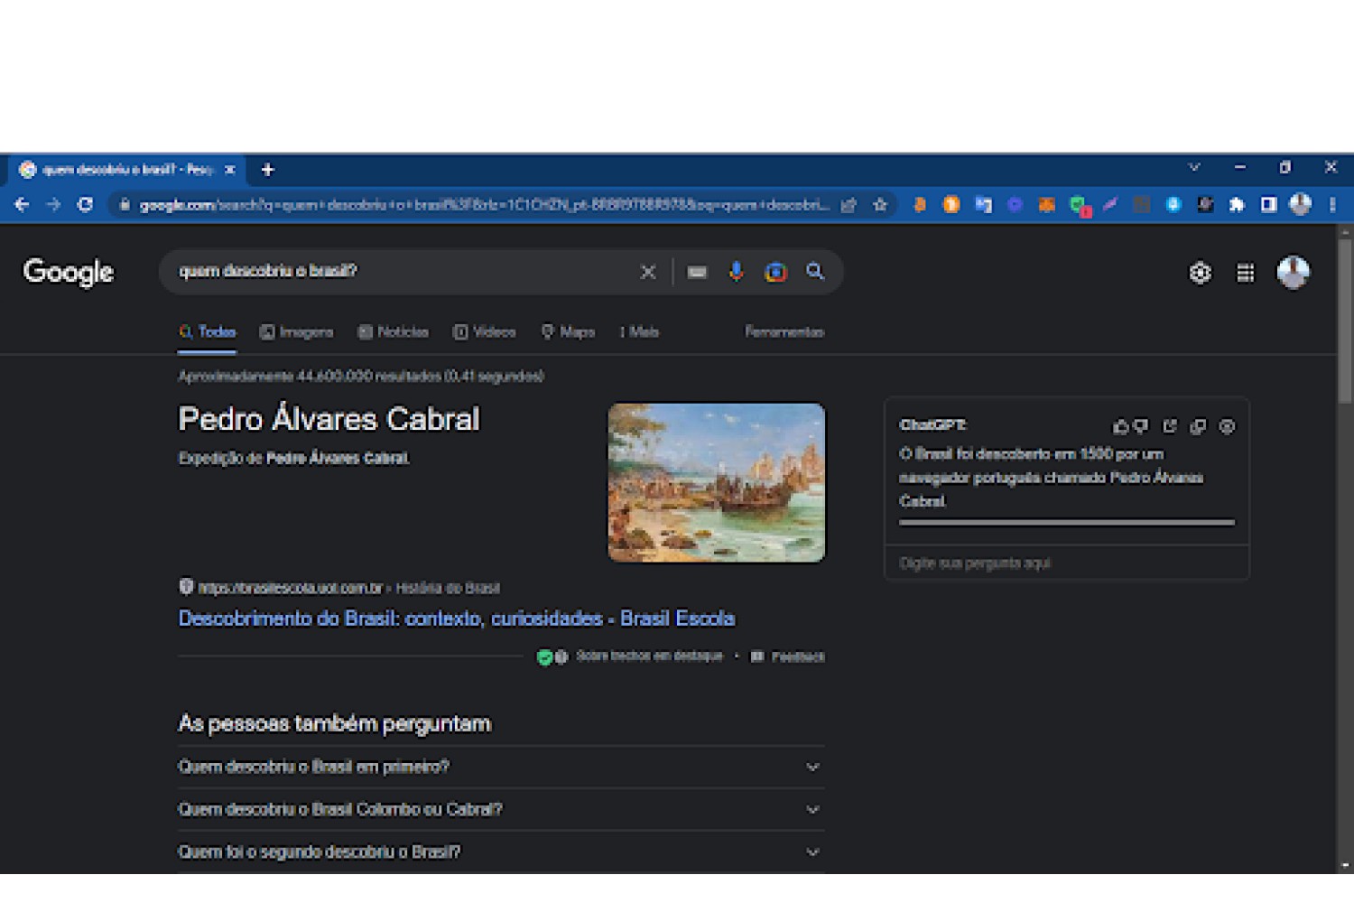Screen dimensions: 1354x903
Task: Open Chrome profile avatar in toolbar
Action: point(1300,204)
